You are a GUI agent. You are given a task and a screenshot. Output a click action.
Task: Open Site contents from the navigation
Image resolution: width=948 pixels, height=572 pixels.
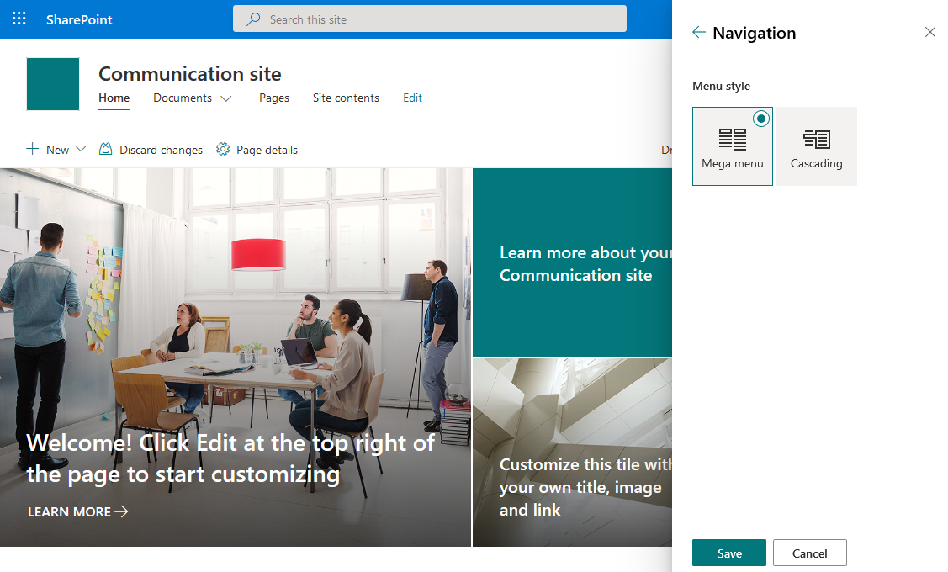(x=345, y=98)
